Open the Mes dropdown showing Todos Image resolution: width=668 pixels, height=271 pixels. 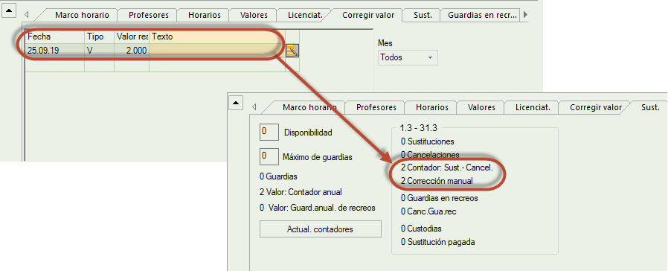pyautogui.click(x=408, y=57)
